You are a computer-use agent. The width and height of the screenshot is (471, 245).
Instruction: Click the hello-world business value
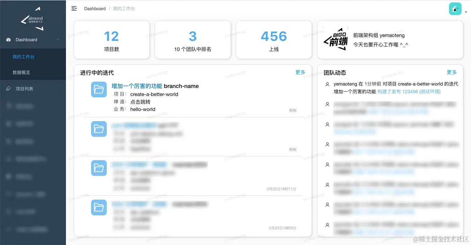tap(143, 109)
